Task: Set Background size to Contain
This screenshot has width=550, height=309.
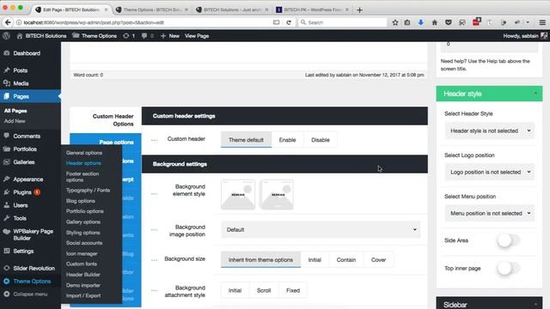Action: pos(345,259)
